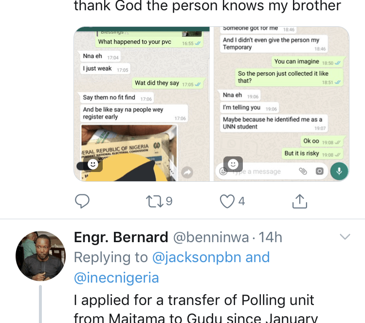Retweet the post with 9 retweets
The image size is (365, 323).
point(155,201)
